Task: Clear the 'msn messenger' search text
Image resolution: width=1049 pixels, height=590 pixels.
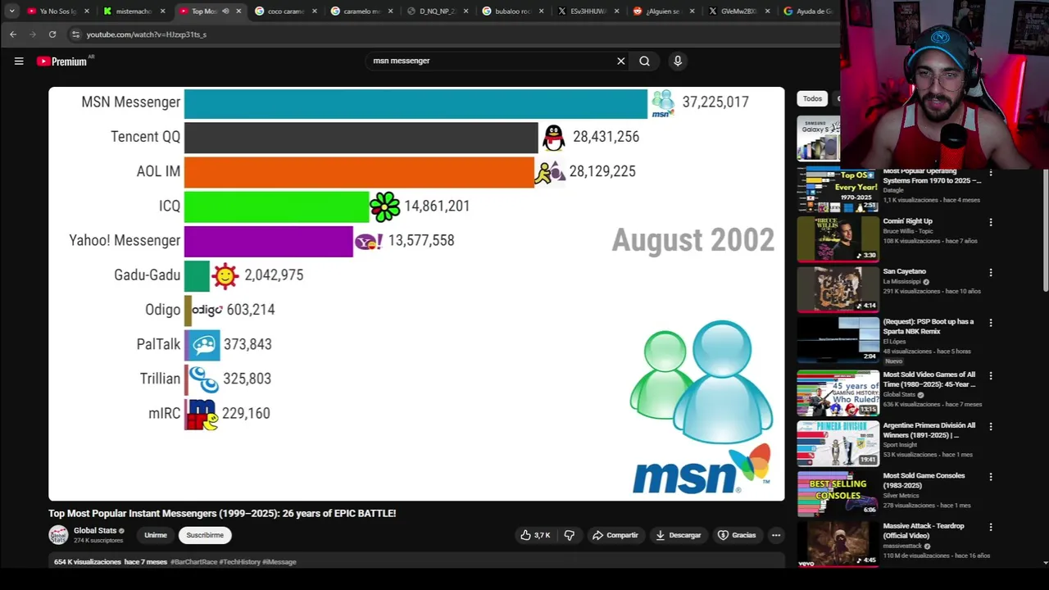Action: (621, 61)
